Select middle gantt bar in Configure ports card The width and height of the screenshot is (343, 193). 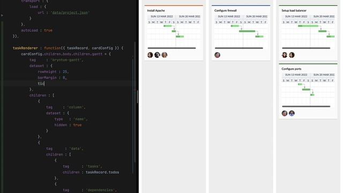click(x=306, y=90)
